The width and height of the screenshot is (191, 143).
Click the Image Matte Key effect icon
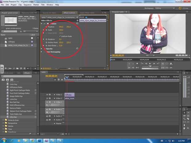8,96
